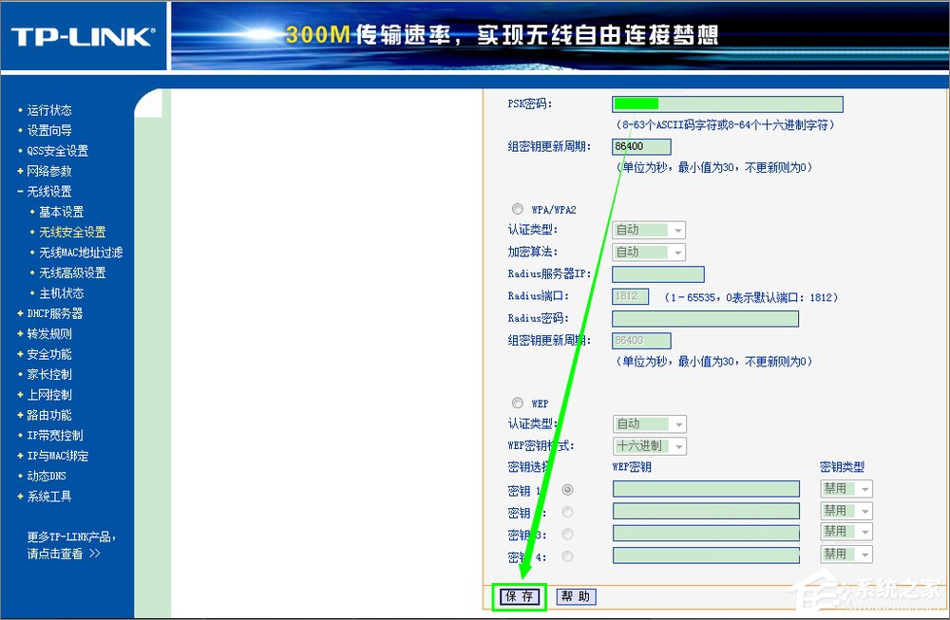Click the 保存 (Save) button
The image size is (950, 620).
pos(519,596)
